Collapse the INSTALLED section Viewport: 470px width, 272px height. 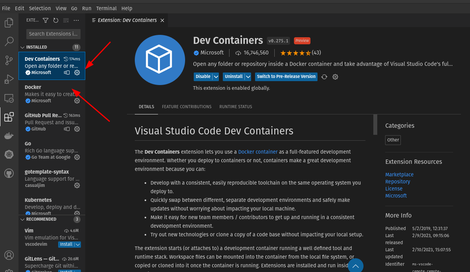[22, 47]
